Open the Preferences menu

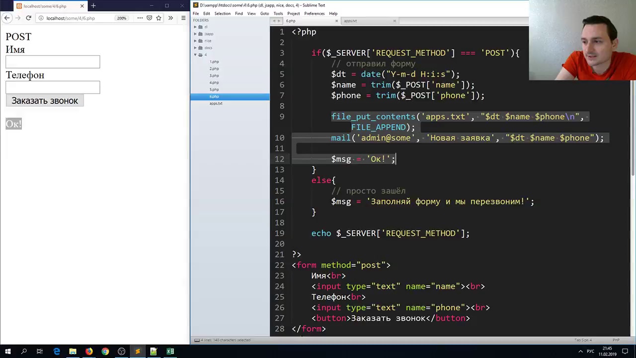(x=314, y=13)
